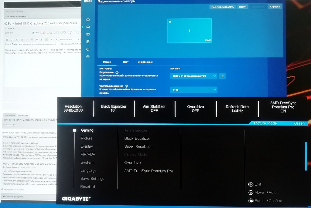Insert bulleted list in forum editor

(32, 39)
